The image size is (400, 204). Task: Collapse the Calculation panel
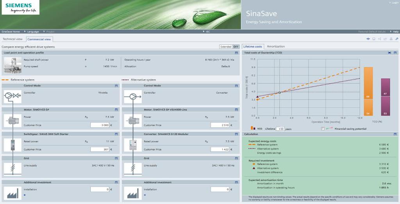[x=395, y=134]
